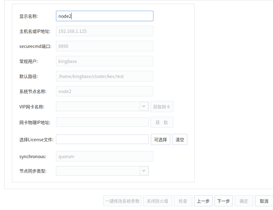Click the 主机名或IP地址 field showing 192.168.1.125
The height and width of the screenshot is (210, 273).
pyautogui.click(x=104, y=31)
